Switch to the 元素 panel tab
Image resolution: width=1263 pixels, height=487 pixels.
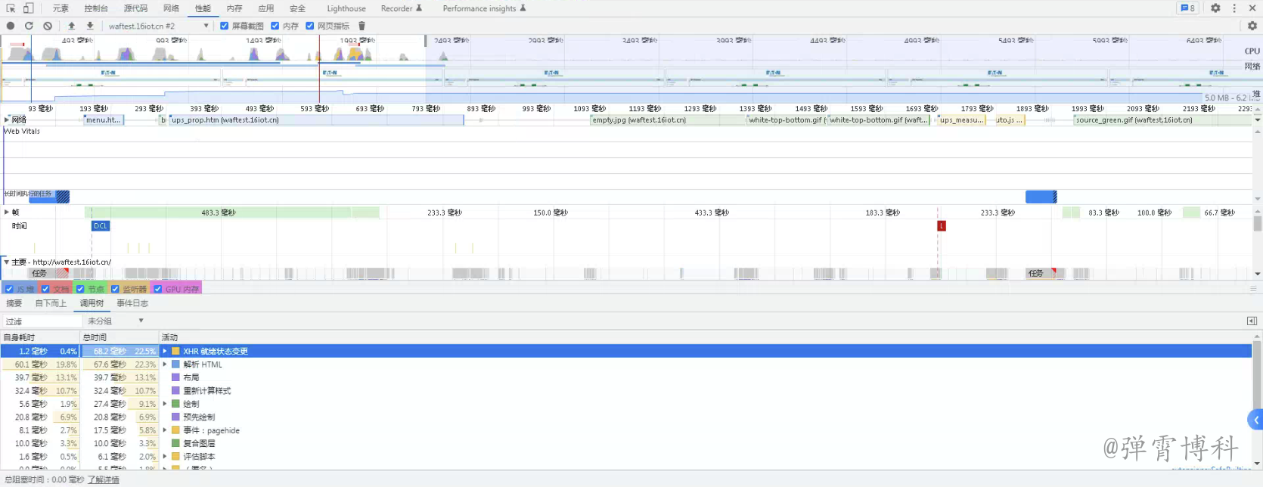61,8
